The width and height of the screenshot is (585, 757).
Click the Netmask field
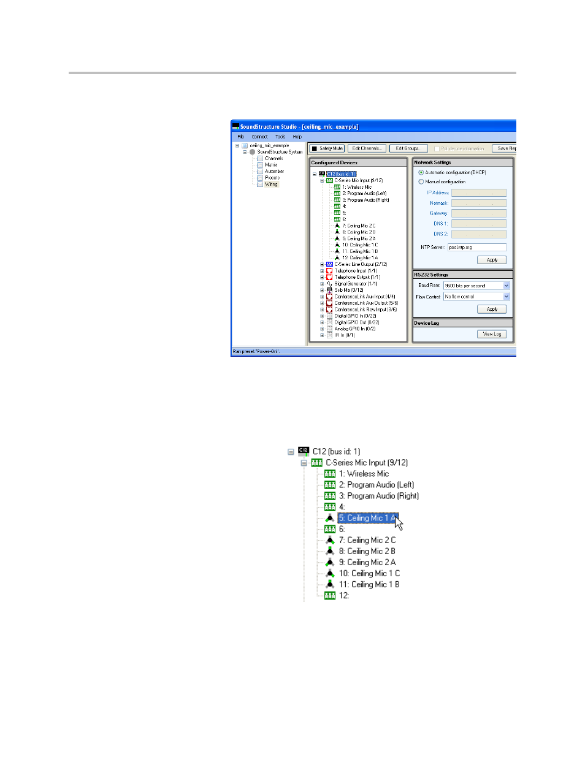tap(479, 203)
